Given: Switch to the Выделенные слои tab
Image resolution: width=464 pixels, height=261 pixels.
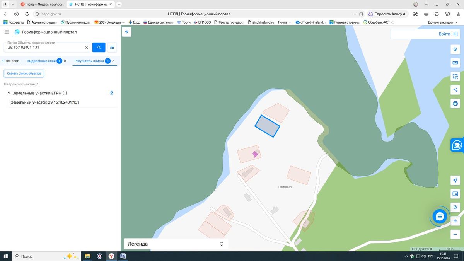Looking at the screenshot, I should (x=41, y=61).
